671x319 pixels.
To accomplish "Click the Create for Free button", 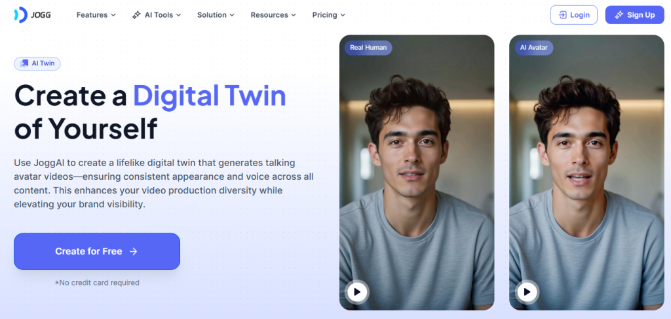I will [x=97, y=252].
